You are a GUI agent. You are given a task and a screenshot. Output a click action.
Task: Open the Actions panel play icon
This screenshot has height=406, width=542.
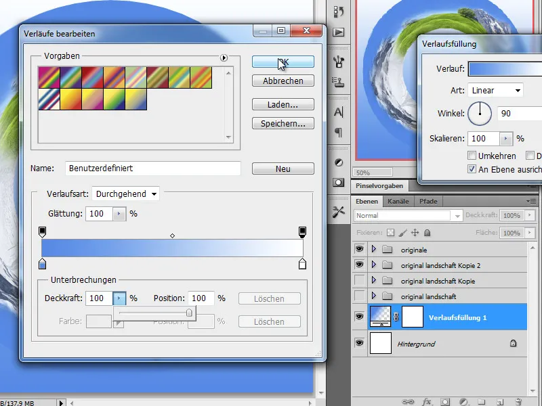338,32
